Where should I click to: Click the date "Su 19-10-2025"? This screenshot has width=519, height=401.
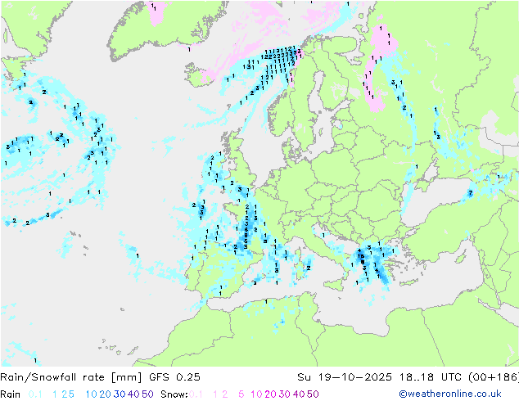tap(345, 377)
